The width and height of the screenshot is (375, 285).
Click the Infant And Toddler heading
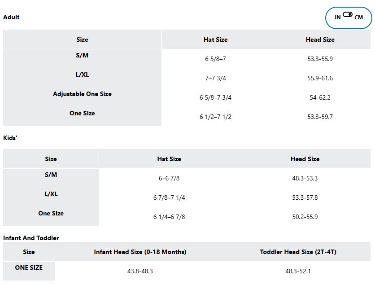point(31,238)
